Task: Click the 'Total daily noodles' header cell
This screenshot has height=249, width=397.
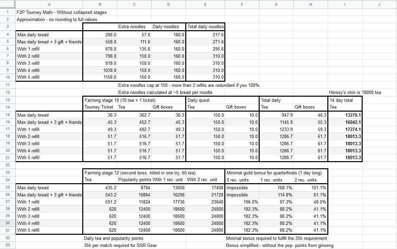Action: [205, 26]
